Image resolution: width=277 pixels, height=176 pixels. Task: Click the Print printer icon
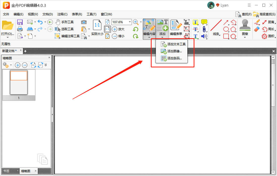click(20, 29)
